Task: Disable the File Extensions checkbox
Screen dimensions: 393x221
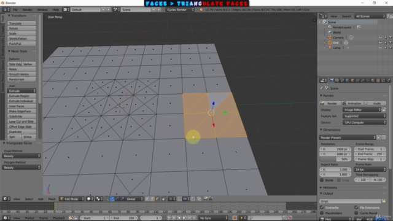Action: point(356,207)
